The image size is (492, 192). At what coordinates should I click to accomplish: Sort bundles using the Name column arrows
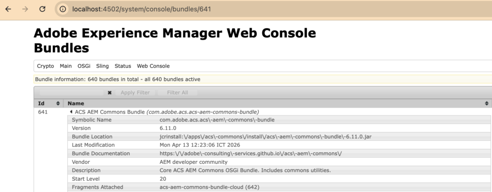click(x=487, y=103)
